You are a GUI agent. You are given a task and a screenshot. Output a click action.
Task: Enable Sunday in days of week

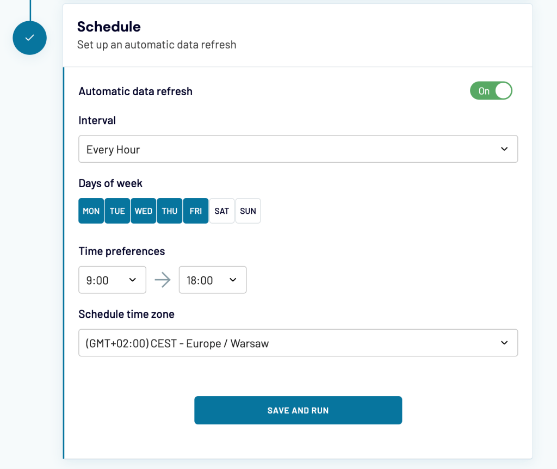click(248, 211)
